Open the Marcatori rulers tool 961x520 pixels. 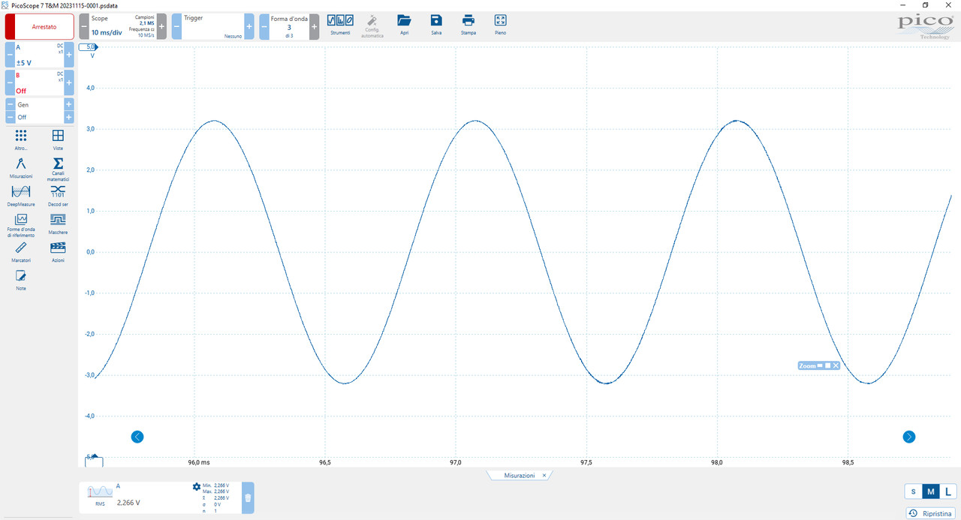(21, 251)
